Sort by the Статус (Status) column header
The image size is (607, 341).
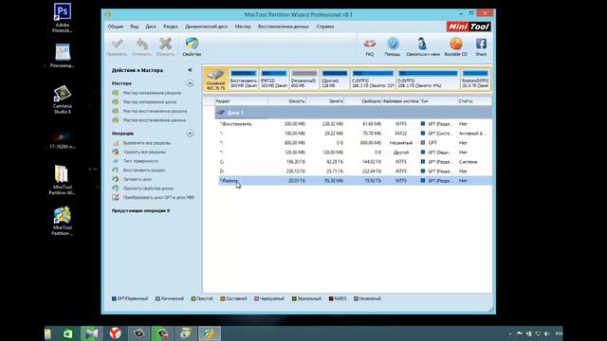pyautogui.click(x=474, y=101)
